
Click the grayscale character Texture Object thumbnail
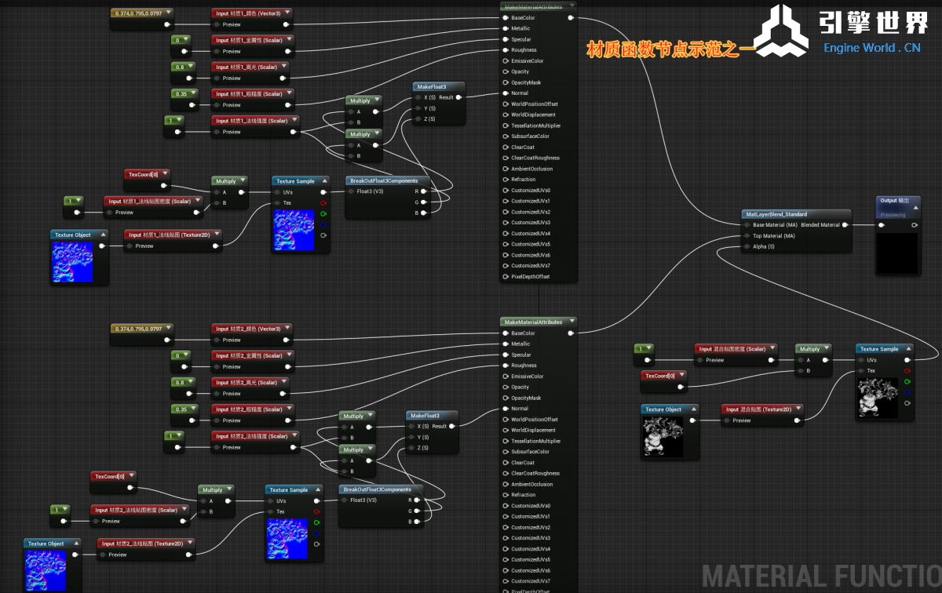[663, 437]
